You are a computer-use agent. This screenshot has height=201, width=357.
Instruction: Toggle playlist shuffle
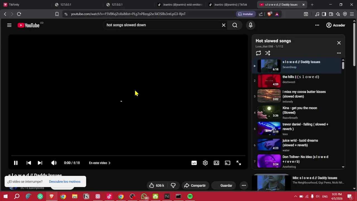[268, 53]
